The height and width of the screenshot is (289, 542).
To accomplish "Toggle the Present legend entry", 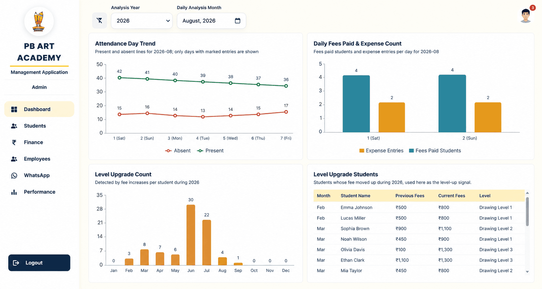I will pos(210,151).
